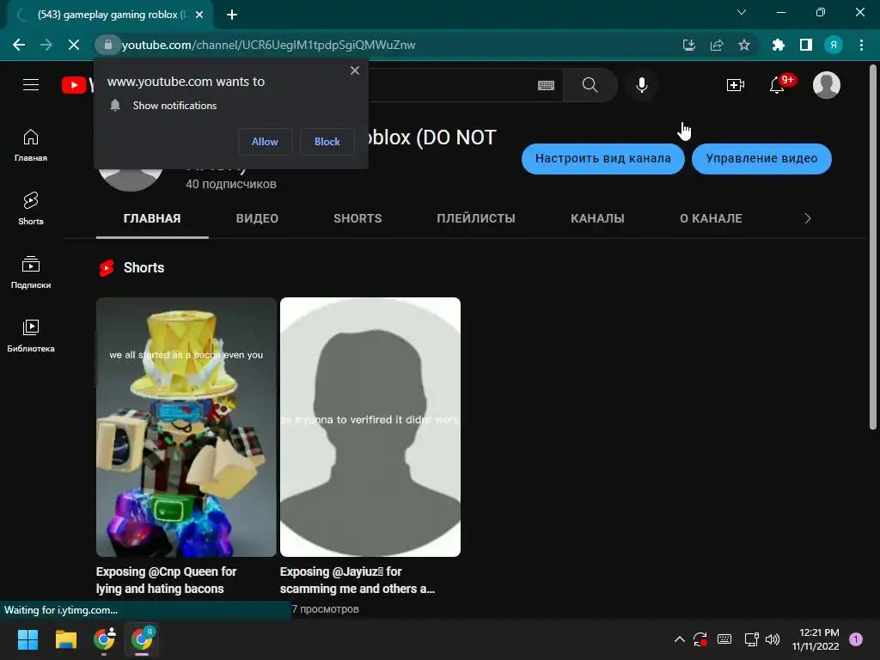Open the Create video menu

736,85
